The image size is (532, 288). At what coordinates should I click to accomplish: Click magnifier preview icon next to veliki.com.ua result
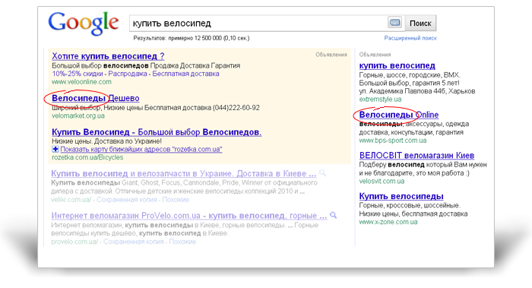pos(322,173)
